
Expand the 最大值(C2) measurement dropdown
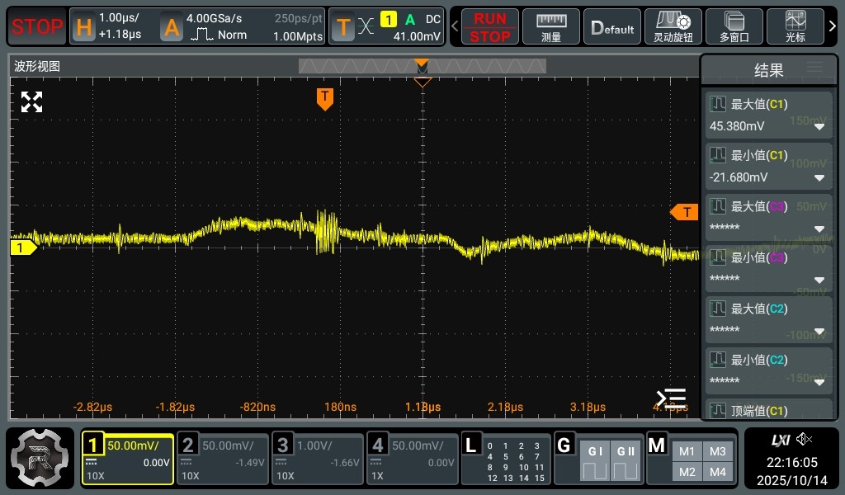coord(819,332)
